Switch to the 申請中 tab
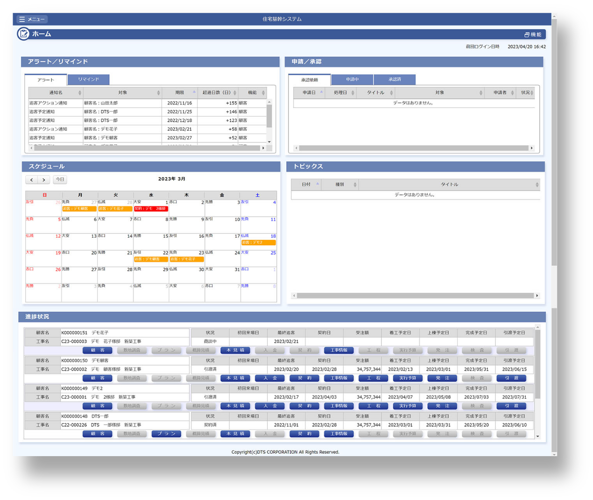This screenshot has width=593, height=500. (352, 79)
